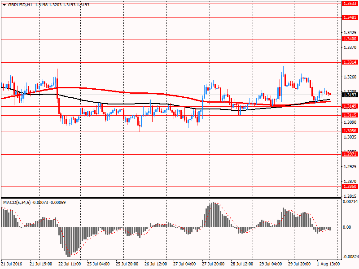This screenshot has height=269, width=359.
Task: Click the 21 Jul 2016 date label
Action: [13, 264]
